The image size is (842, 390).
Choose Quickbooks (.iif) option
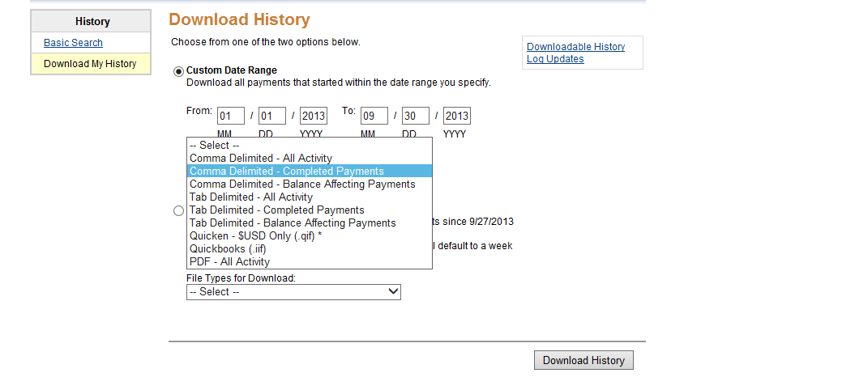(310, 249)
